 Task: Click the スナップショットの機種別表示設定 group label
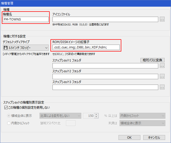(24, 103)
